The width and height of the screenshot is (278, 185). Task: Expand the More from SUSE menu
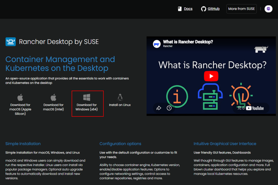pos(241,9)
